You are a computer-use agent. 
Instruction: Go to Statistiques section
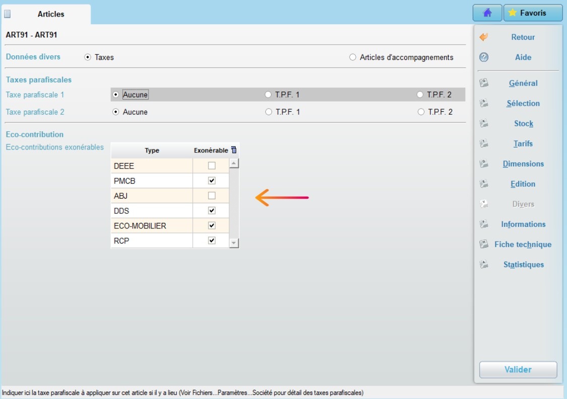click(x=523, y=265)
